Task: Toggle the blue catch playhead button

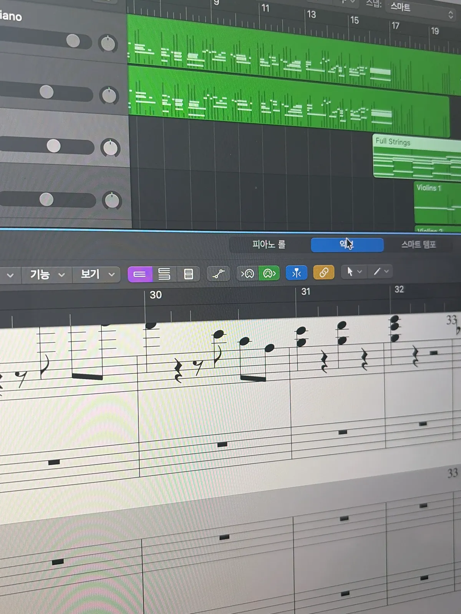Action: click(297, 273)
